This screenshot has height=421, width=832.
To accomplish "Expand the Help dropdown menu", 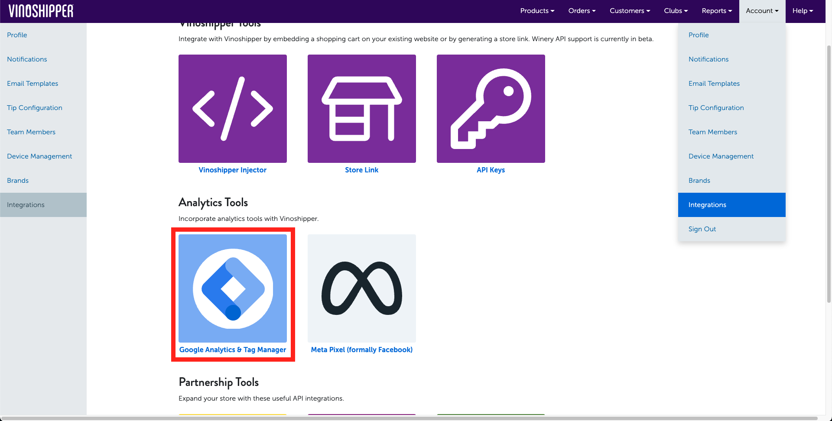I will pos(803,11).
